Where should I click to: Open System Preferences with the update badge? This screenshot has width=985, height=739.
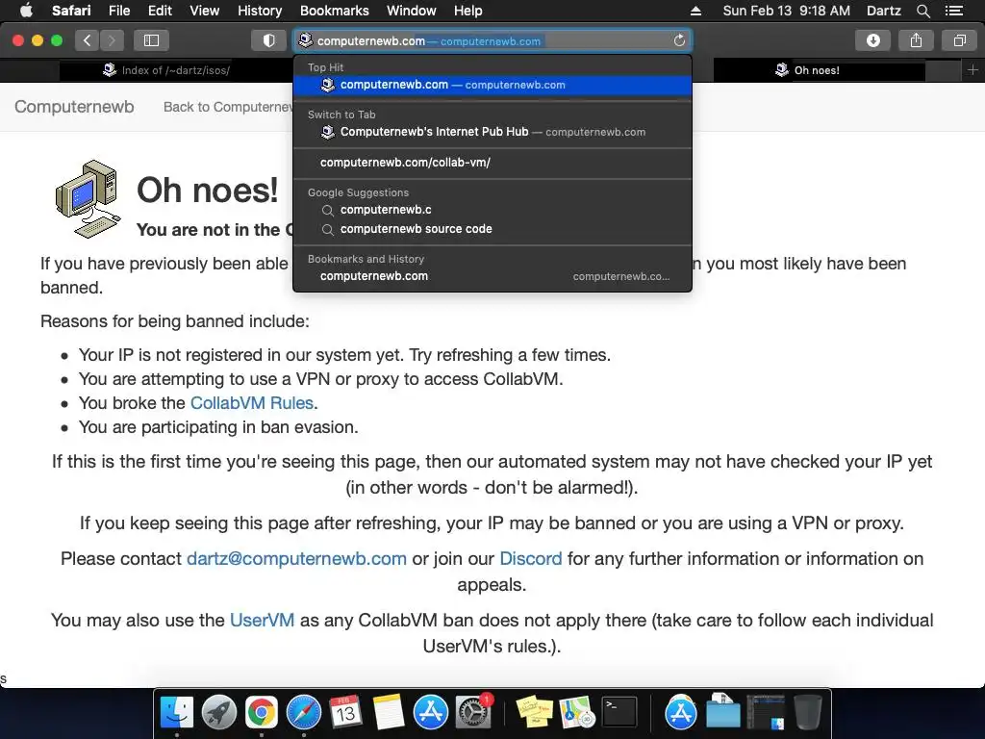tap(472, 713)
